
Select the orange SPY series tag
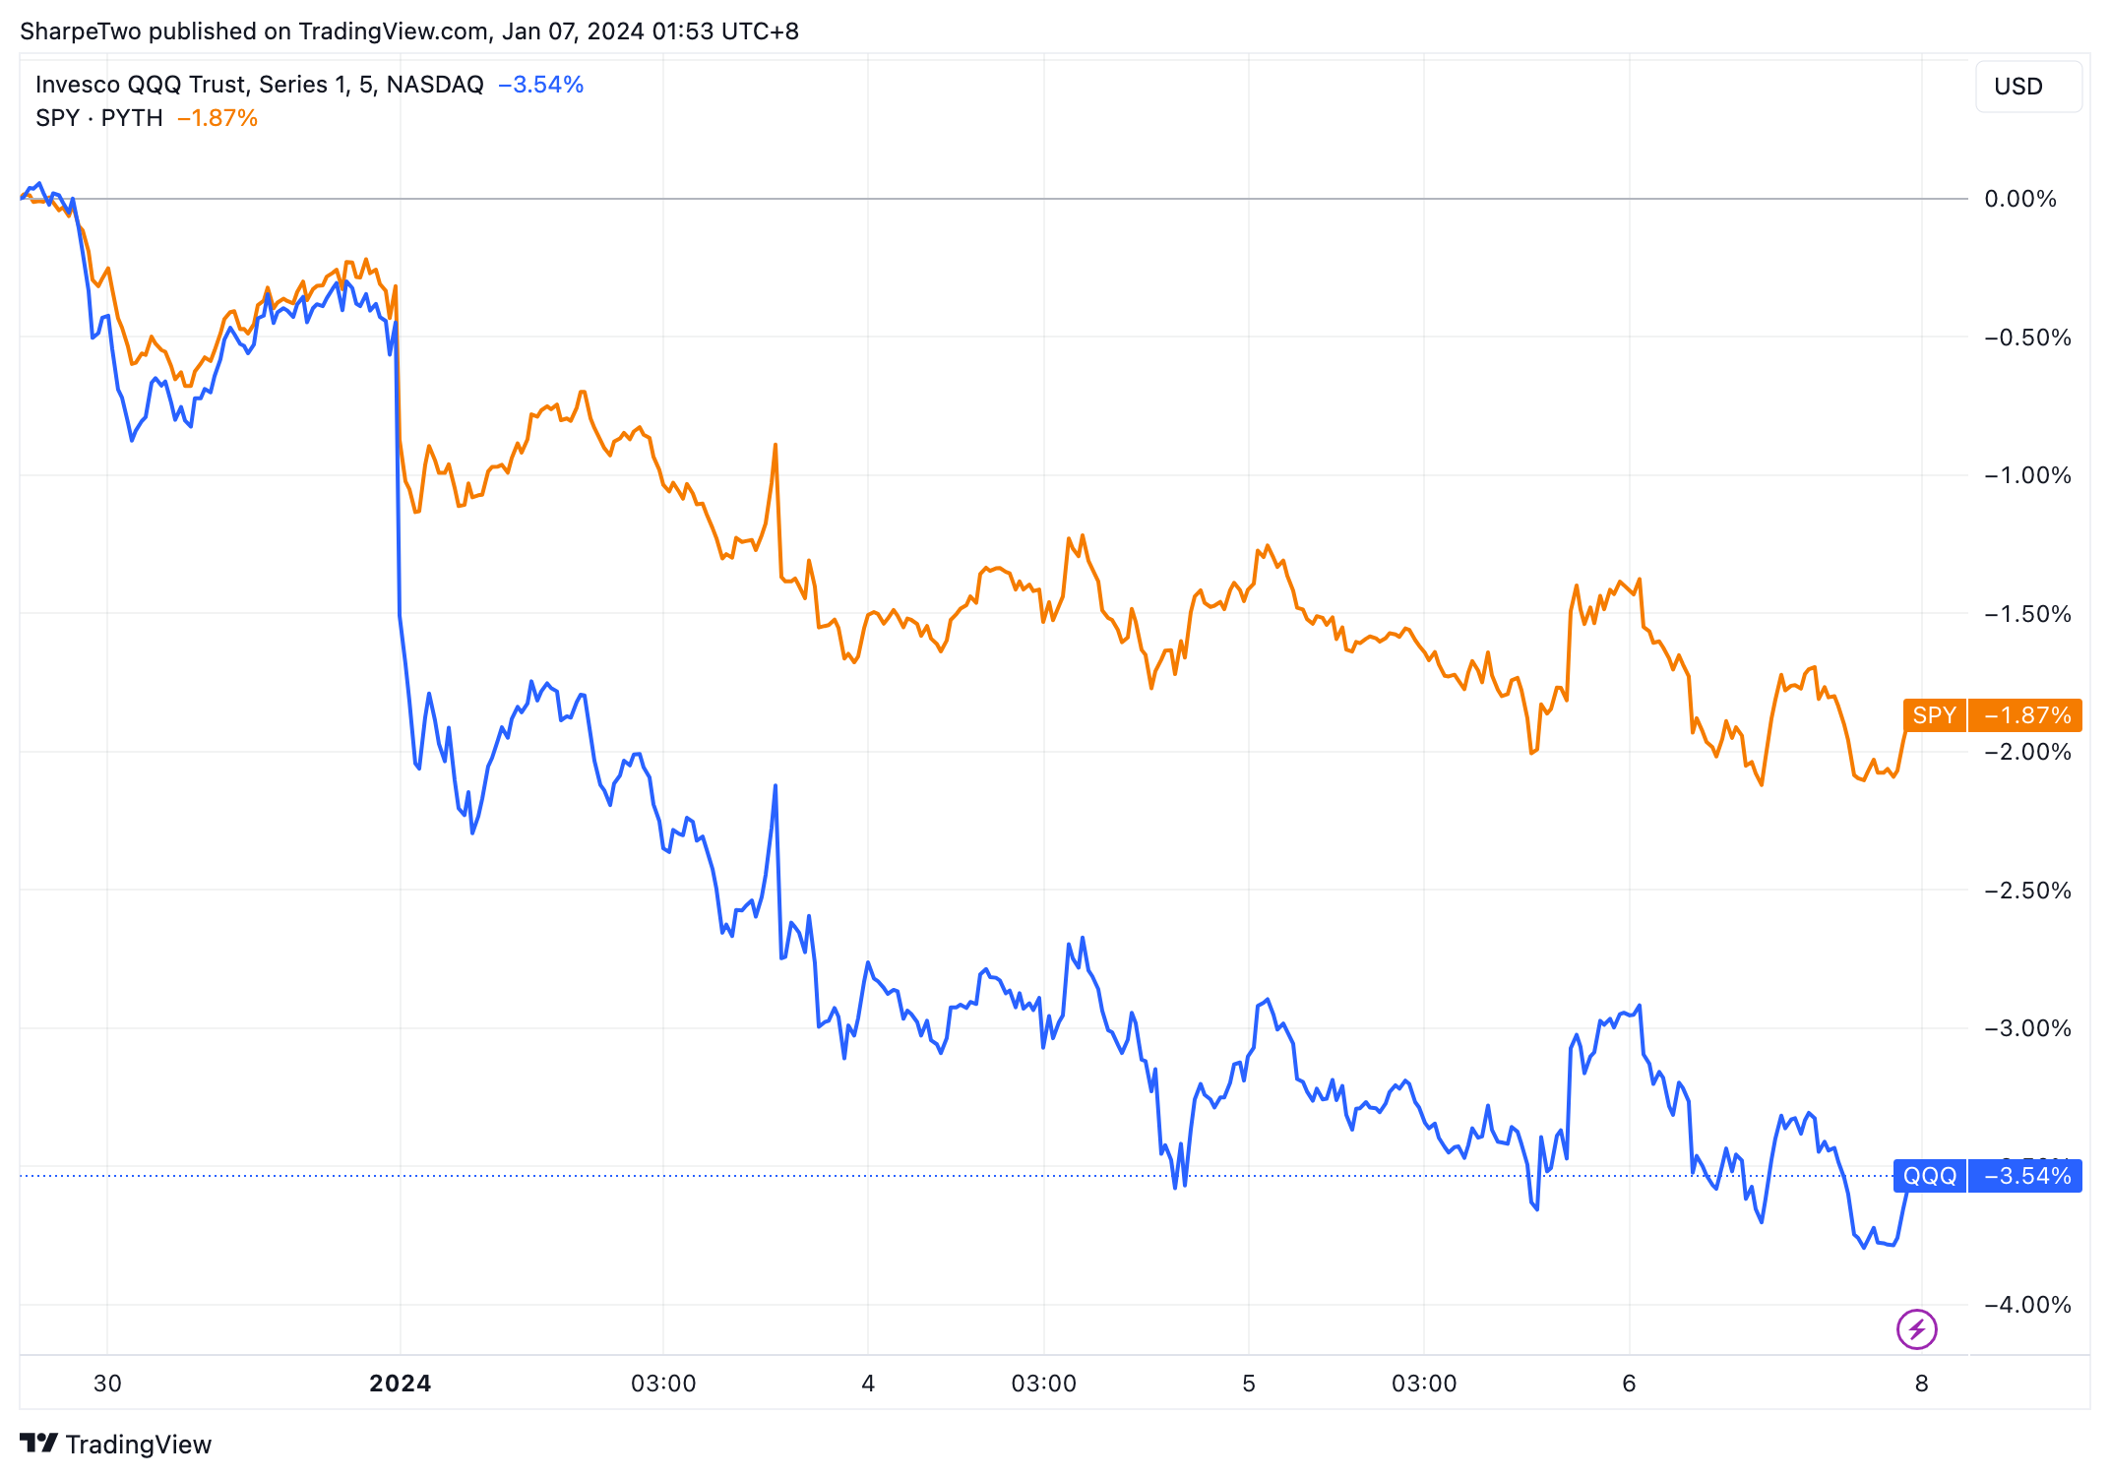1934,715
